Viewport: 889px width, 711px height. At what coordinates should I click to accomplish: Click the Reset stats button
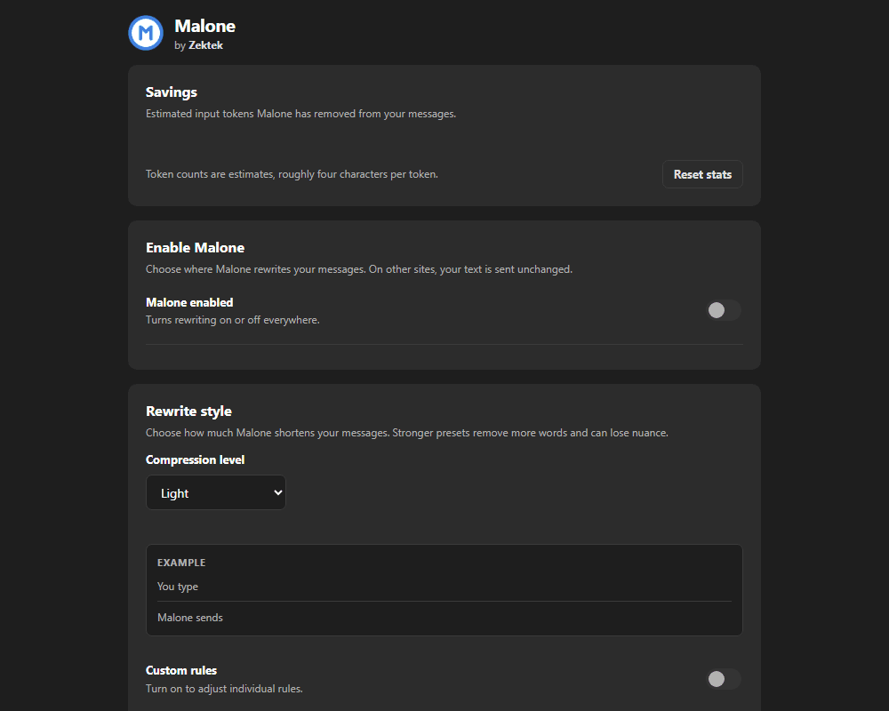[x=702, y=174]
